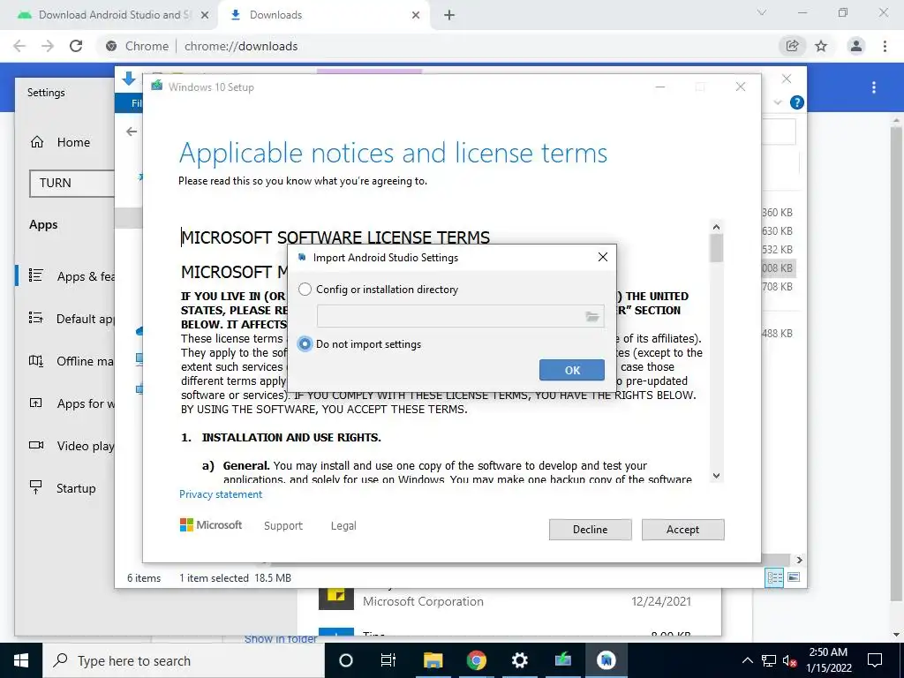This screenshot has height=678, width=904.
Task: Open Android Studio taskbar icon
Action: (x=606, y=660)
